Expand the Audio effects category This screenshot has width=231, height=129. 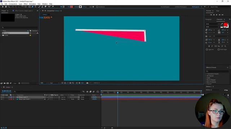coord(206,78)
